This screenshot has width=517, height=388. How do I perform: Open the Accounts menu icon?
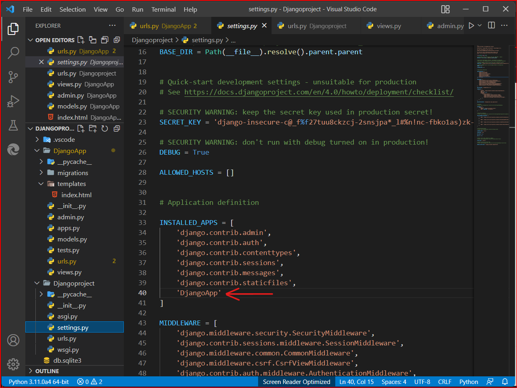tap(13, 340)
